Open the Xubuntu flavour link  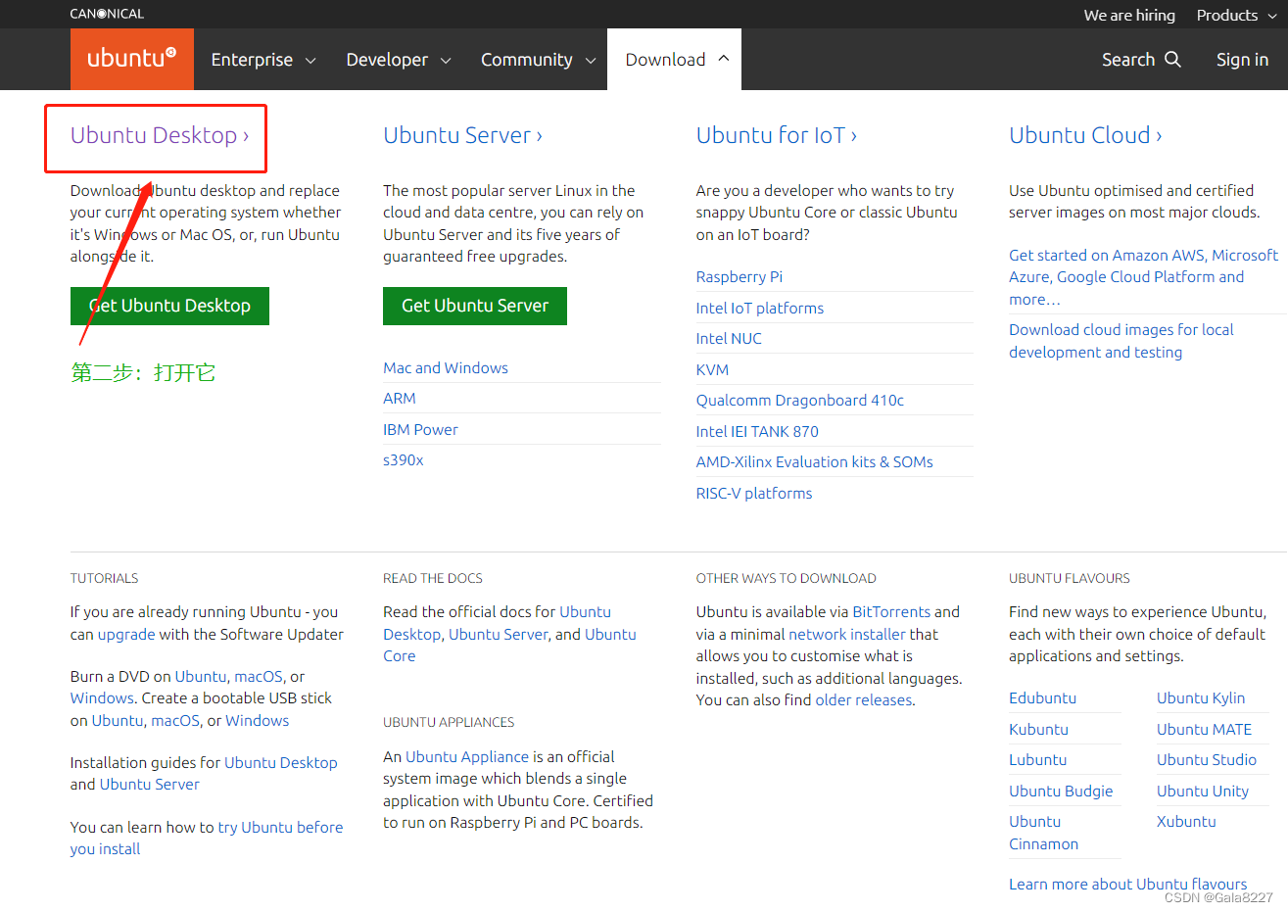tap(1186, 821)
